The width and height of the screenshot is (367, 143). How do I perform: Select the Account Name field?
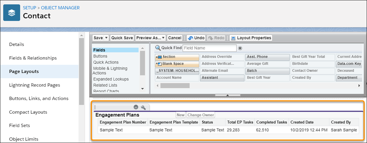[x=177, y=78]
